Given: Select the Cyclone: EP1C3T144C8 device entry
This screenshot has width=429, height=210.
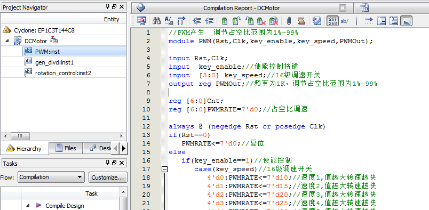Looking at the screenshot, I should 44,30.
